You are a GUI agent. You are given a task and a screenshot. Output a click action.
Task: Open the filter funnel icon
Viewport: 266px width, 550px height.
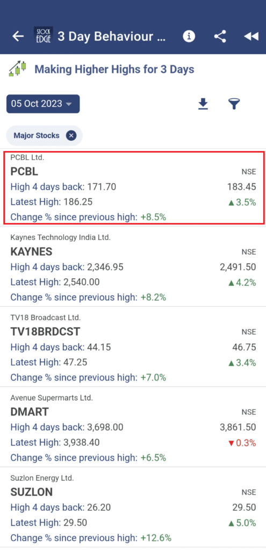(234, 104)
